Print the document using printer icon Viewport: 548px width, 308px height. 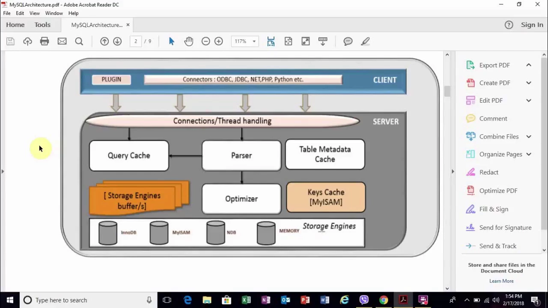45,41
